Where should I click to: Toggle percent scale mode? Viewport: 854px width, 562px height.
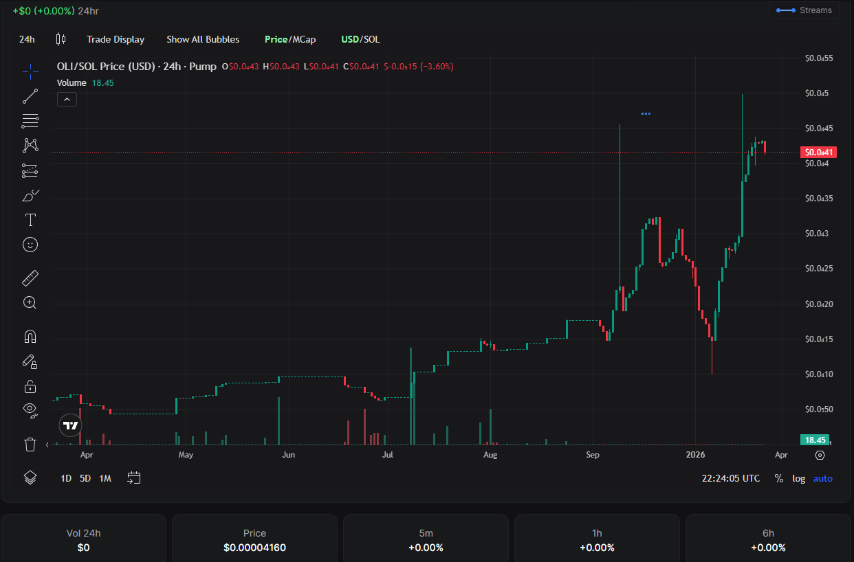click(x=779, y=478)
